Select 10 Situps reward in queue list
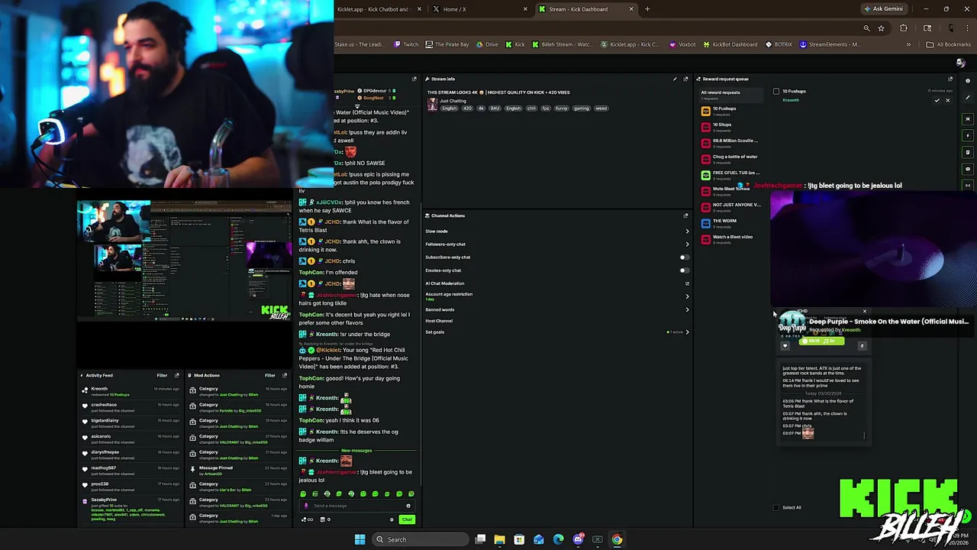Viewport: 977px width, 550px height. pyautogui.click(x=731, y=127)
